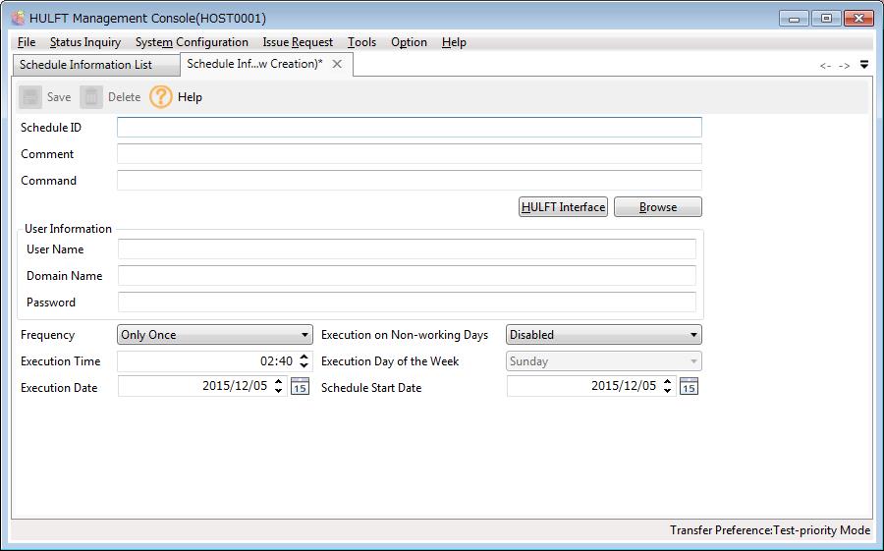The width and height of the screenshot is (884, 551).
Task: Focus the Command input field
Action: click(410, 180)
